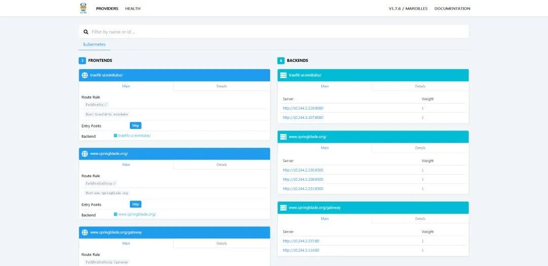This screenshot has height=266, width=548.
Task: Open server http://10.244.3.108:8500
Action: 303,179
